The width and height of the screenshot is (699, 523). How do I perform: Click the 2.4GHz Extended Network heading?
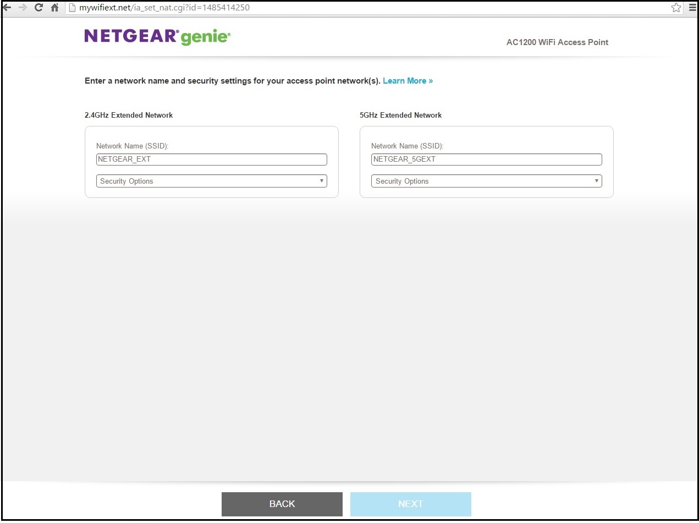click(x=129, y=115)
